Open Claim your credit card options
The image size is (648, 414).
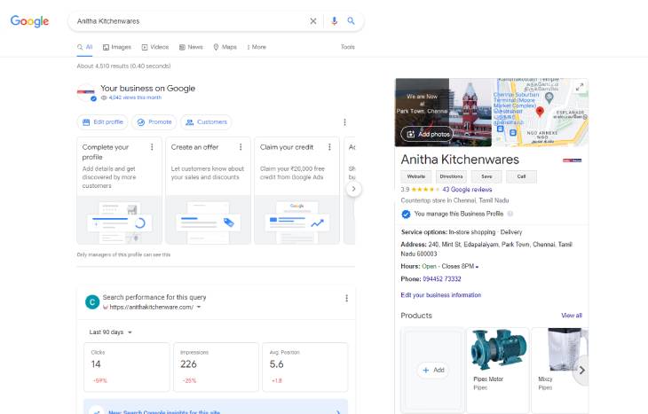329,147
